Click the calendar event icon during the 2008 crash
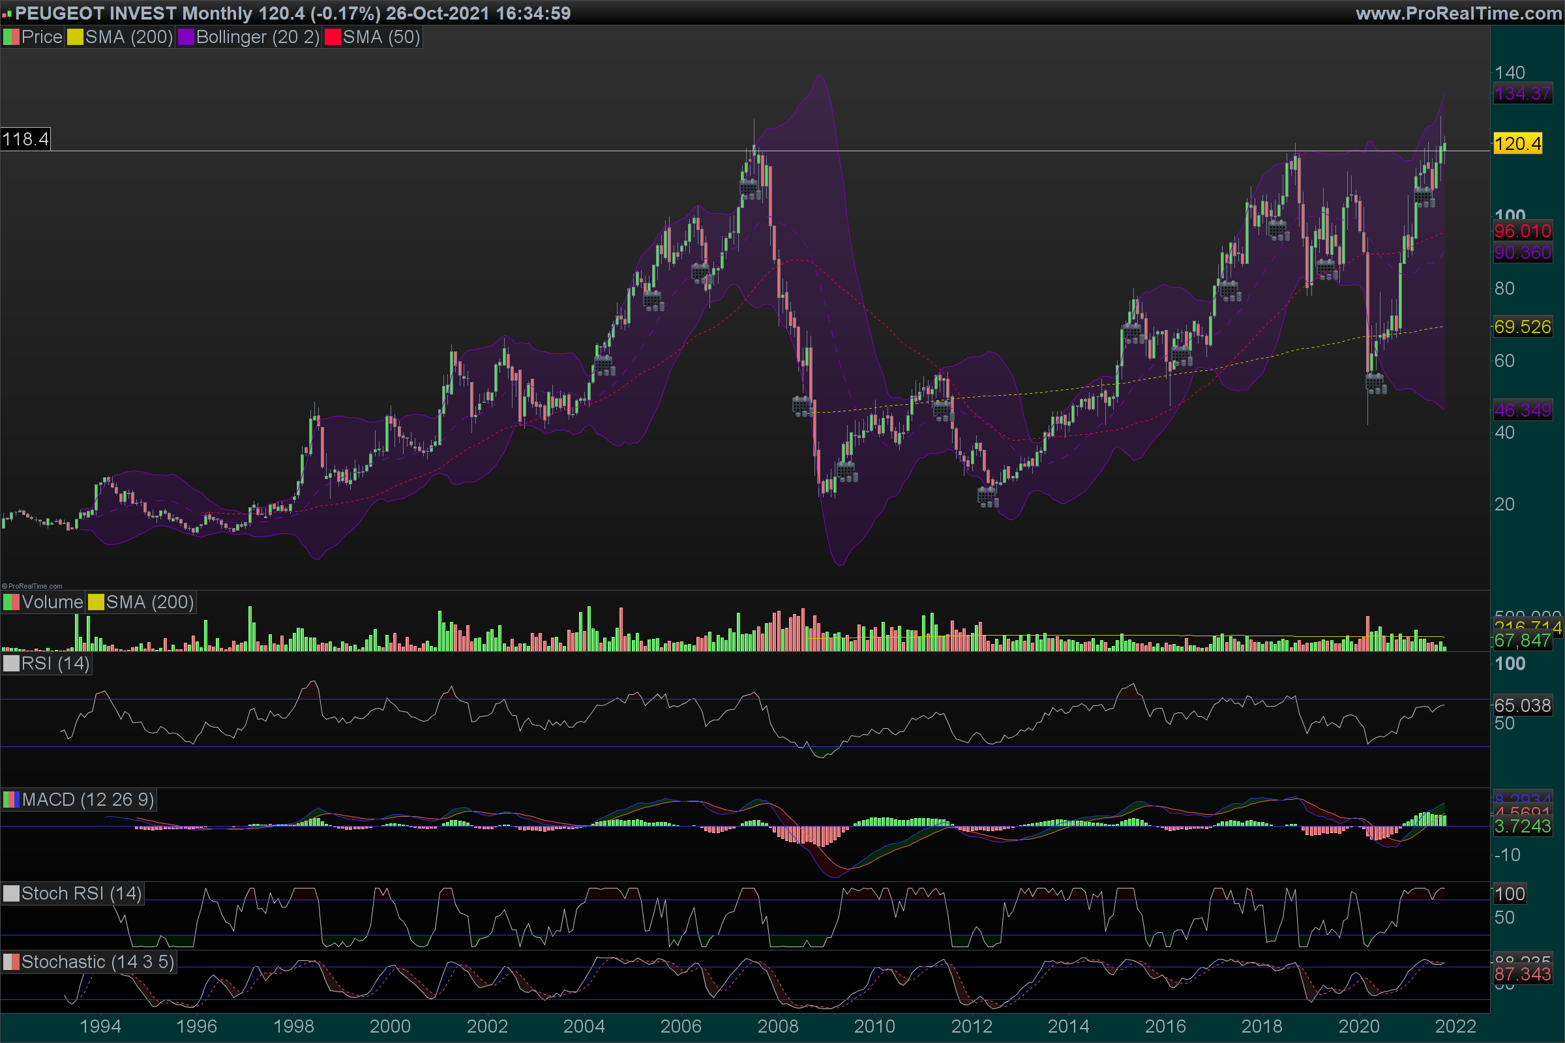1565x1043 pixels. 803,405
